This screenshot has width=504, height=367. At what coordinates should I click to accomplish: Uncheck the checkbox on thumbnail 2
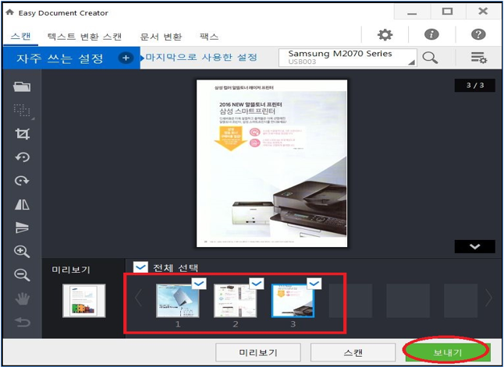[257, 283]
